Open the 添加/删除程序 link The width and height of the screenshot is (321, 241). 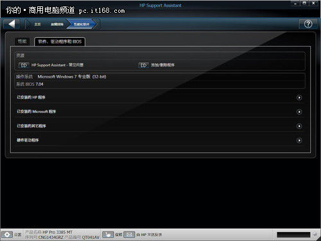coord(163,65)
